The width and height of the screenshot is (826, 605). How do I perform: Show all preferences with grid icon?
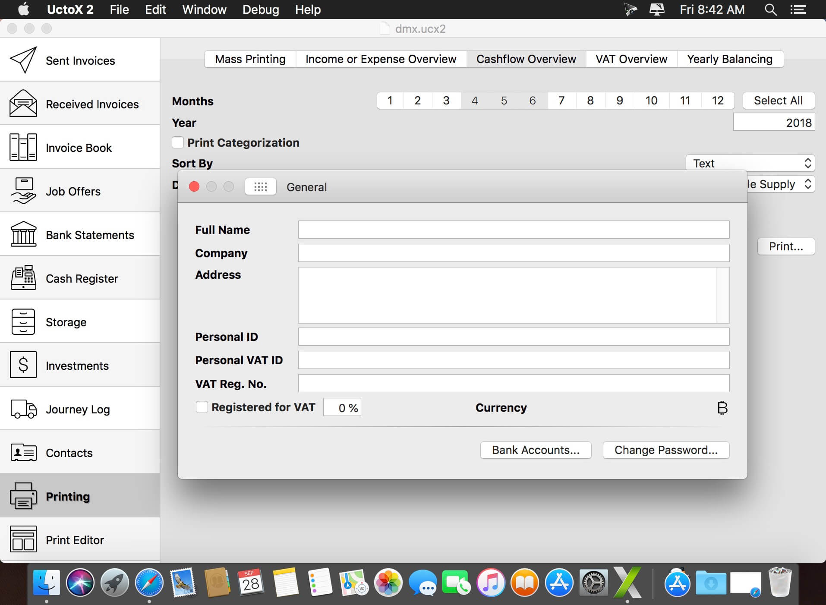click(260, 187)
